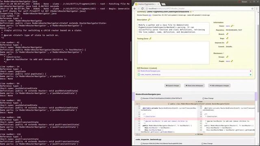260x146 pixels.
Task: Switch to the Demo Pygments tab
Action: coord(147,4)
